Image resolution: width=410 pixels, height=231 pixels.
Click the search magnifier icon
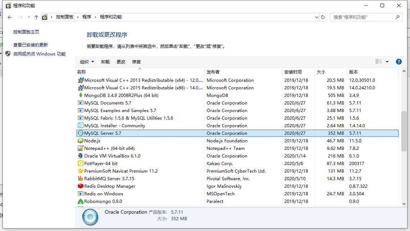[x=397, y=17]
